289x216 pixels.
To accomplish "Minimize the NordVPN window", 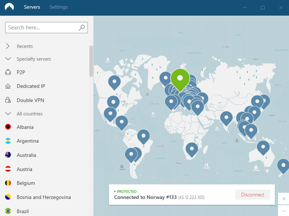I will 245,7.
